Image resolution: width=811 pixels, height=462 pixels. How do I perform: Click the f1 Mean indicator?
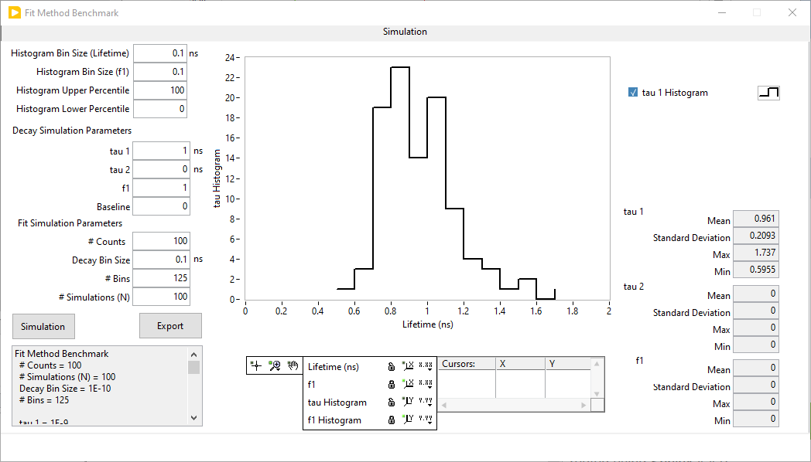[755, 368]
